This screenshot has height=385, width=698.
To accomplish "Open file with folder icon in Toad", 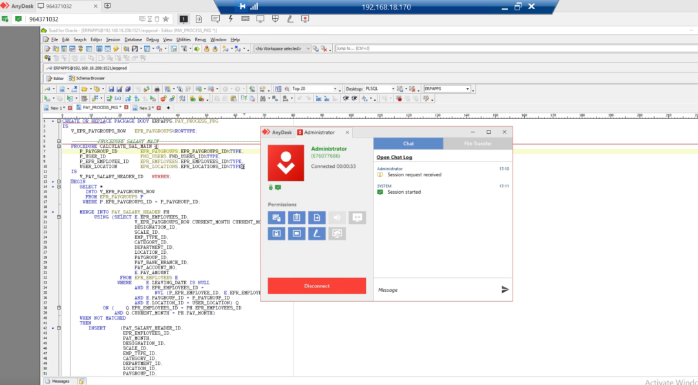I will coord(84,88).
